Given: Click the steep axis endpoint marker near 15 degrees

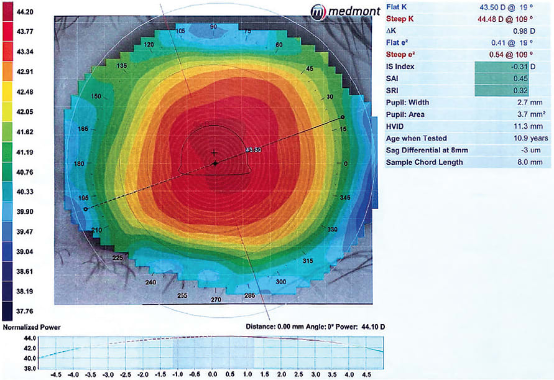Looking at the screenshot, I should click(342, 116).
